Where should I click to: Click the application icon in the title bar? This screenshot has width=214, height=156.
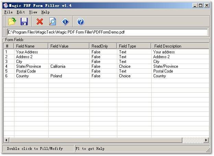click(x=6, y=5)
